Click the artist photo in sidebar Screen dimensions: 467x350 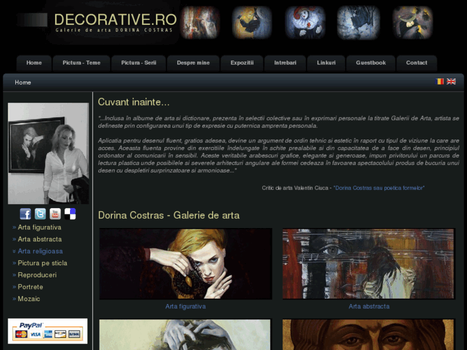(48, 153)
